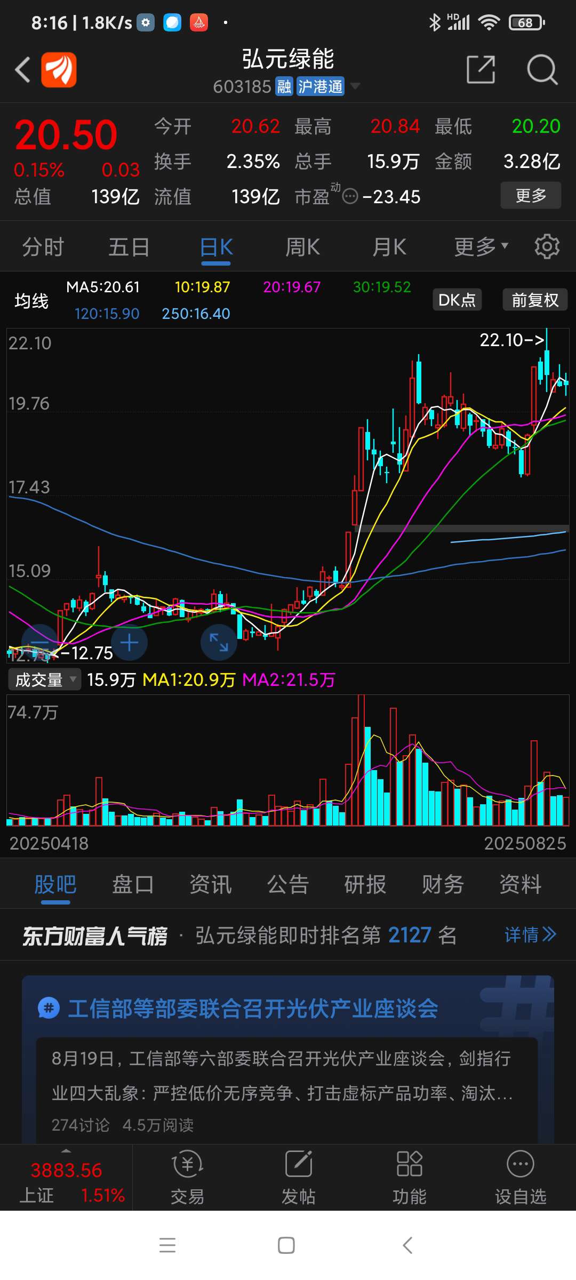This screenshot has height=1280, width=576.
Task: Expand stock title dropdown arrow
Action: (355, 86)
